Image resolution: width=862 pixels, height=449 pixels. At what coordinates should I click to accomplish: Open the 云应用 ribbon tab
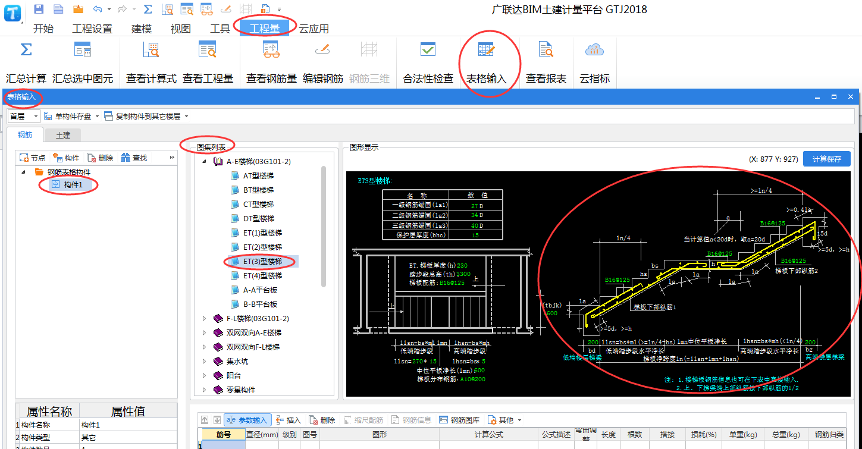click(314, 29)
